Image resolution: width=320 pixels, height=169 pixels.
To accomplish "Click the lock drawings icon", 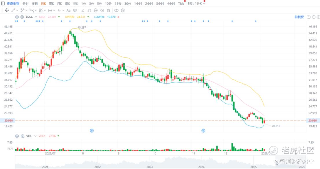I will [x=95, y=10].
